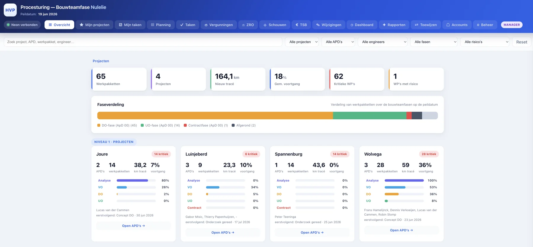Click the "18% Gem. voortgang" card
This screenshot has width=533, height=247.
[x=298, y=79]
